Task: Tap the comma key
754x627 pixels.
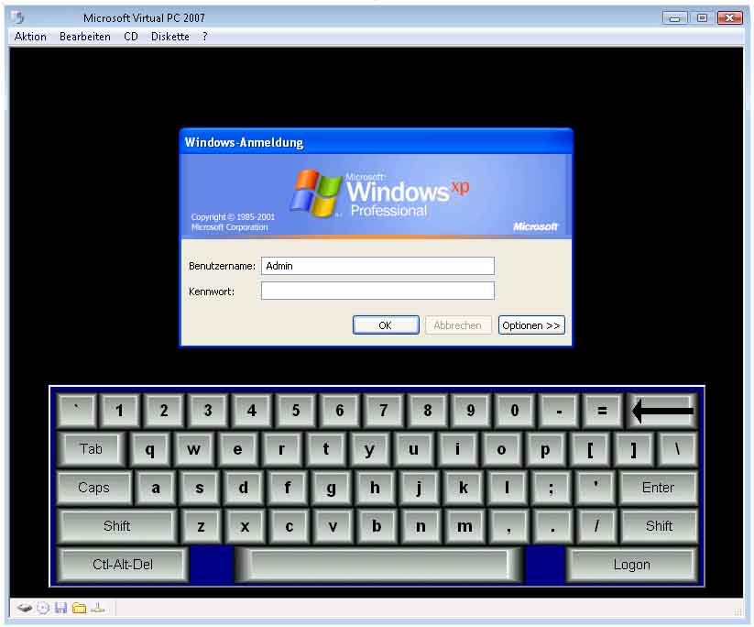Action: pos(508,526)
